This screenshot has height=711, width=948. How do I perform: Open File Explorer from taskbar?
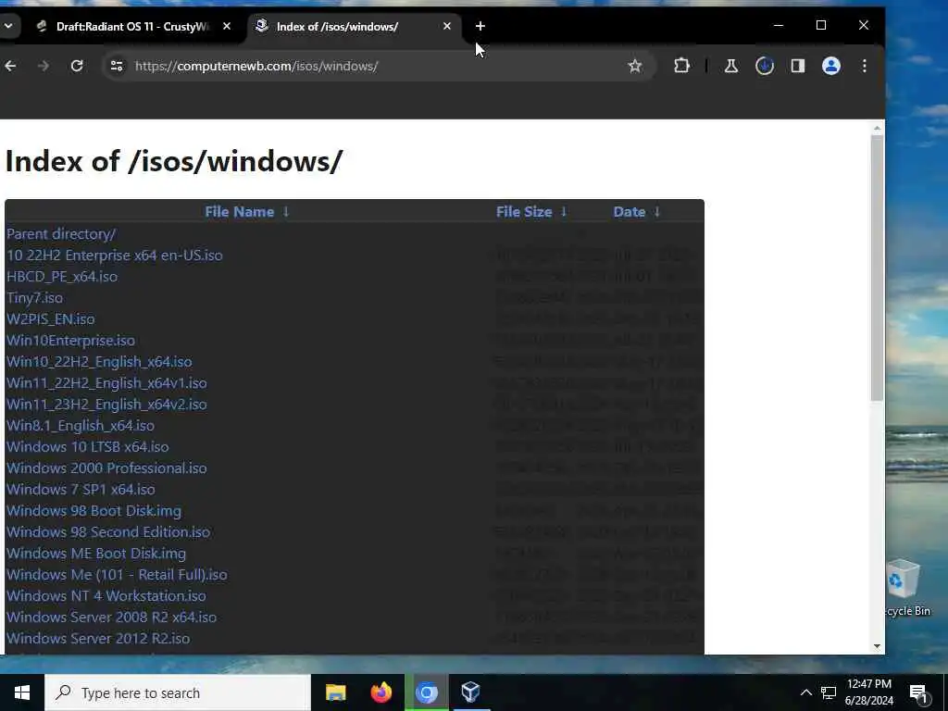tap(335, 692)
